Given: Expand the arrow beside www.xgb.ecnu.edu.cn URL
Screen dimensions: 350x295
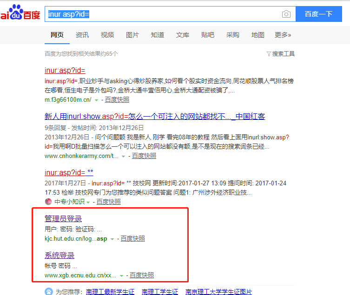Looking at the screenshot, I should tap(121, 276).
